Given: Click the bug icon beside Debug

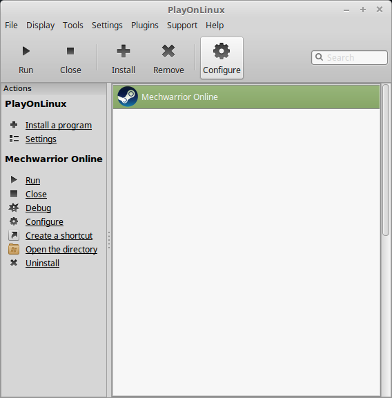Looking at the screenshot, I should tap(14, 208).
